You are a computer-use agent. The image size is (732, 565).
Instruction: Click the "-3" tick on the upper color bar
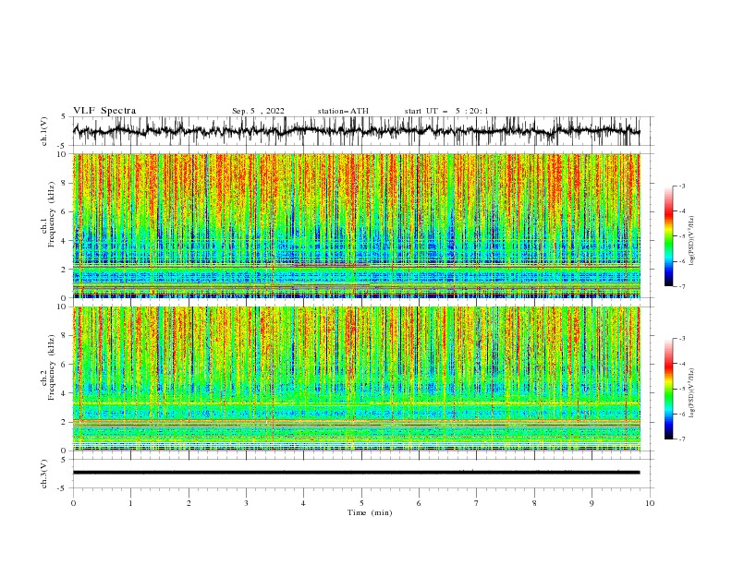pyautogui.click(x=681, y=186)
